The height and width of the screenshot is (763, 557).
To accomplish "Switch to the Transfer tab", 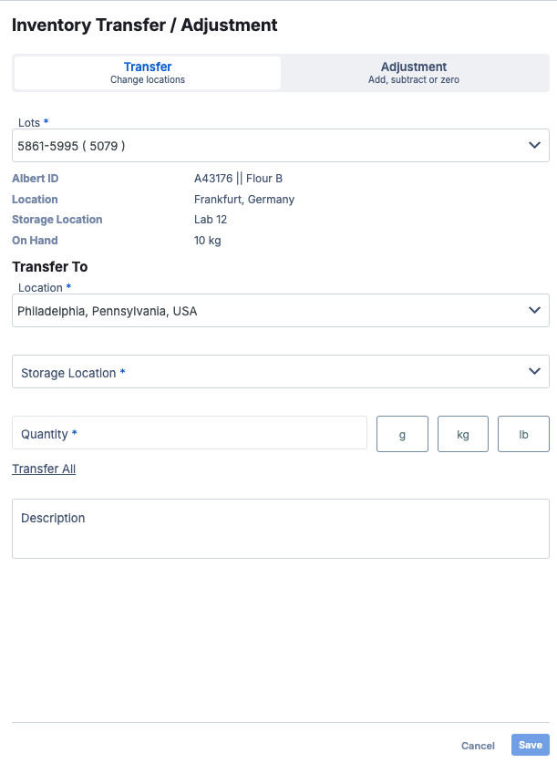I will pyautogui.click(x=148, y=73).
